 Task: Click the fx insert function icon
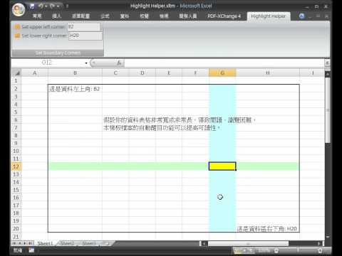119,63
